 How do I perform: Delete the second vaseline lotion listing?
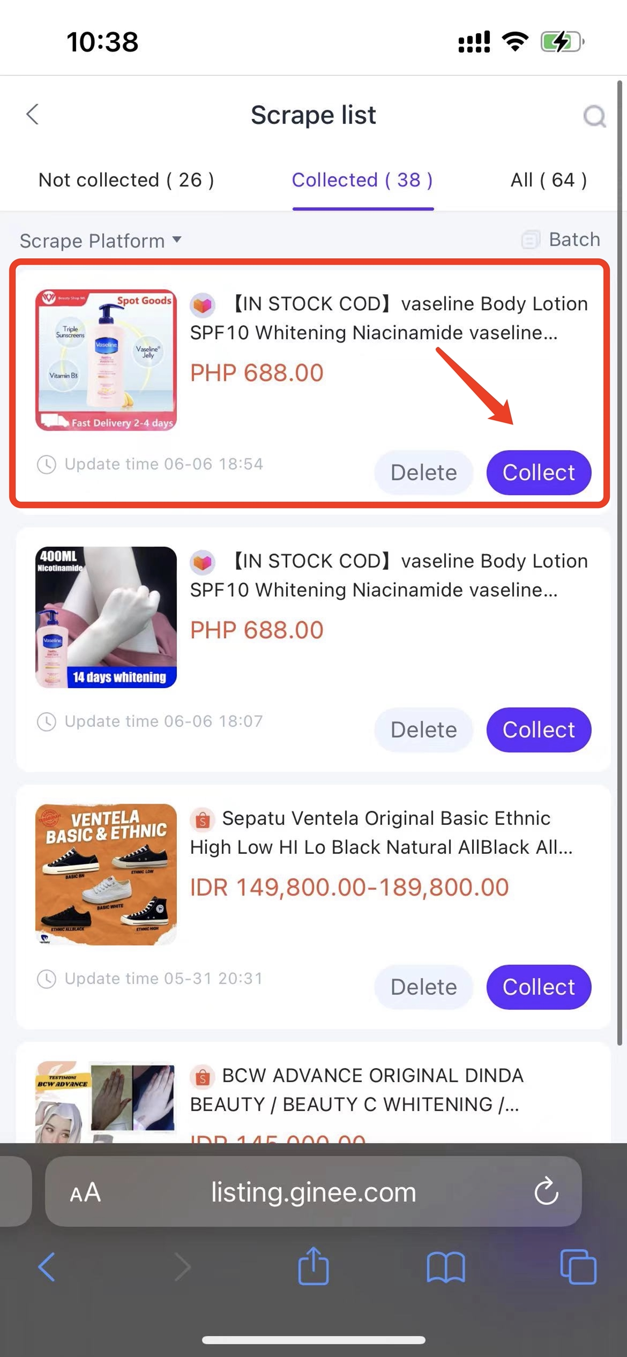click(x=423, y=730)
